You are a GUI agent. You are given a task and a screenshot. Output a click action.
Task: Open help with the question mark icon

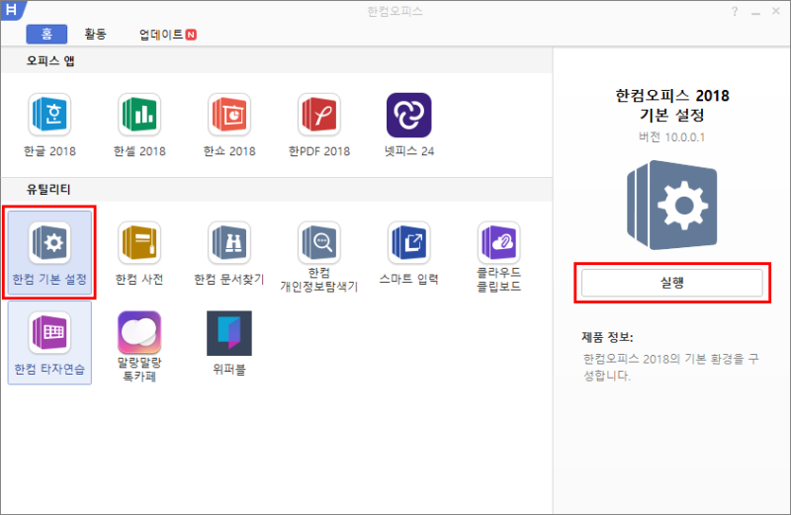(x=735, y=11)
